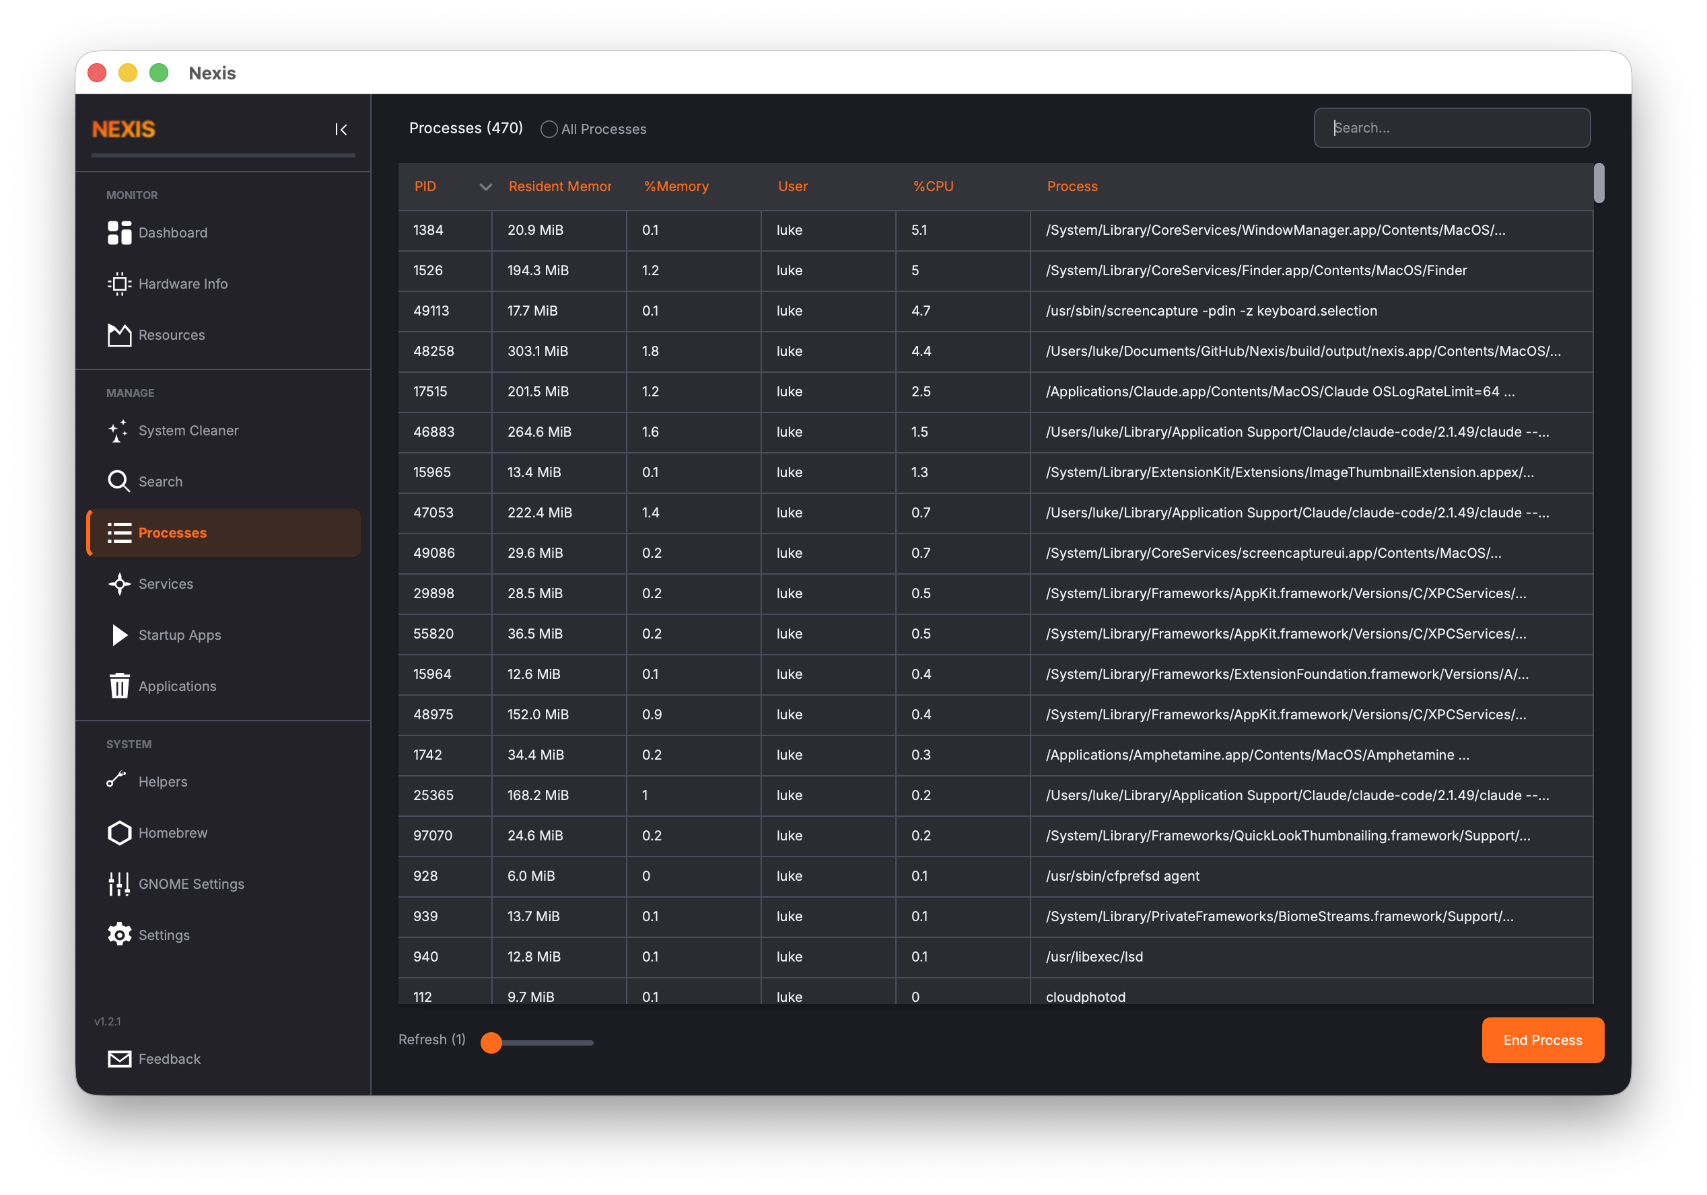Click the Resources graph icon

119,335
